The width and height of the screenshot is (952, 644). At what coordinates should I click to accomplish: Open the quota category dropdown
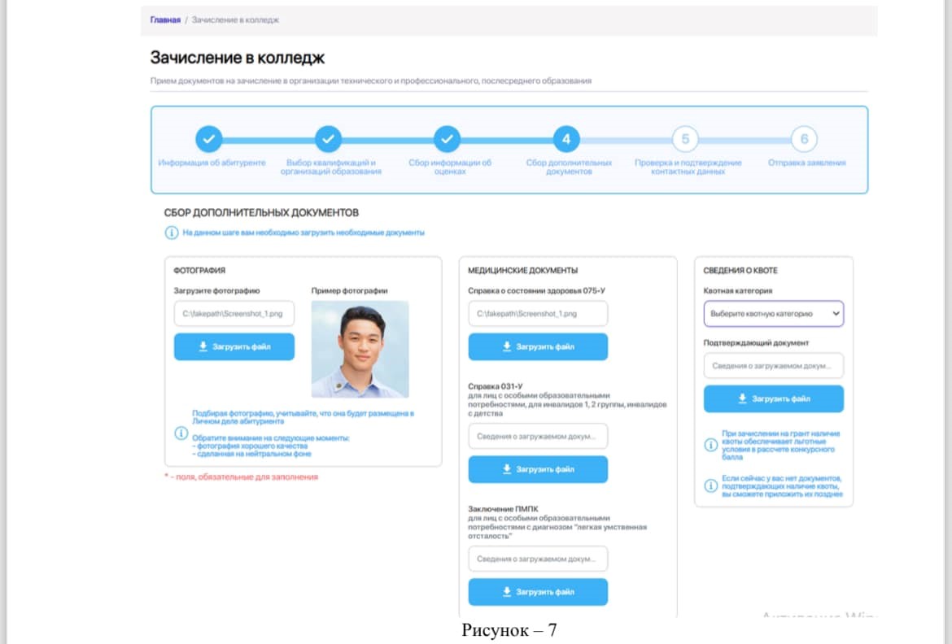tap(773, 314)
